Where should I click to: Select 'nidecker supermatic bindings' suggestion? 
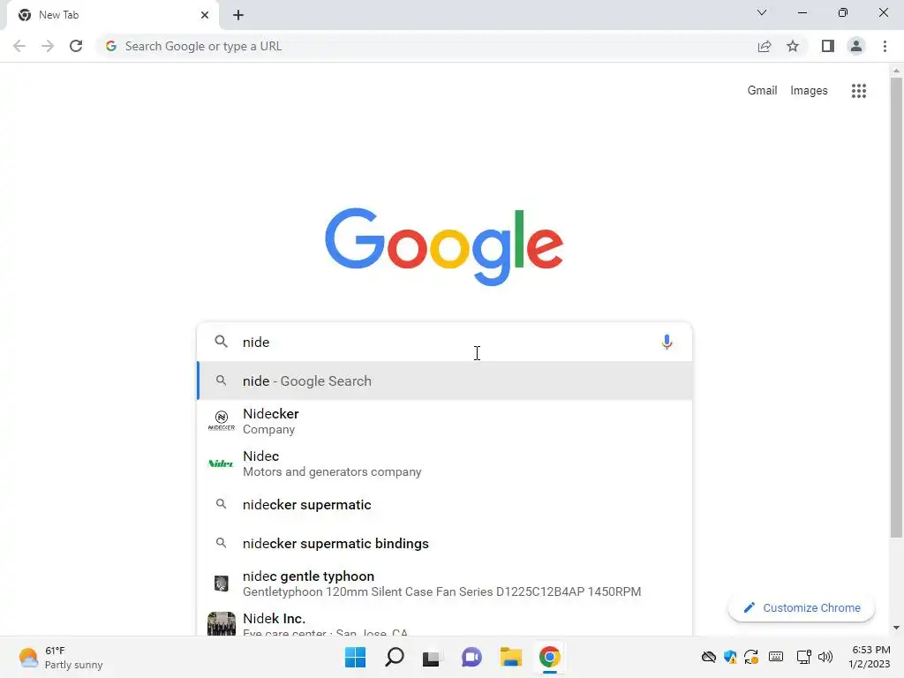tap(444, 543)
